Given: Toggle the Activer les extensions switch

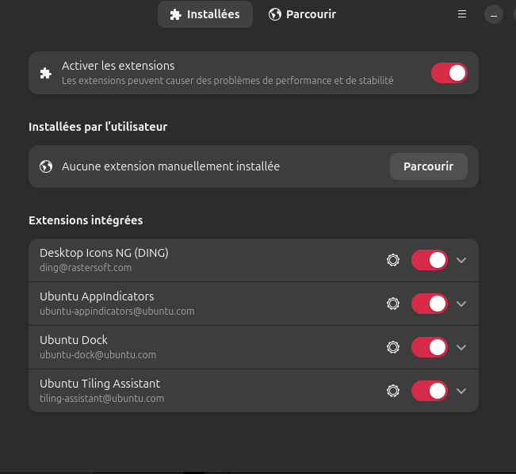Looking at the screenshot, I should click(449, 73).
